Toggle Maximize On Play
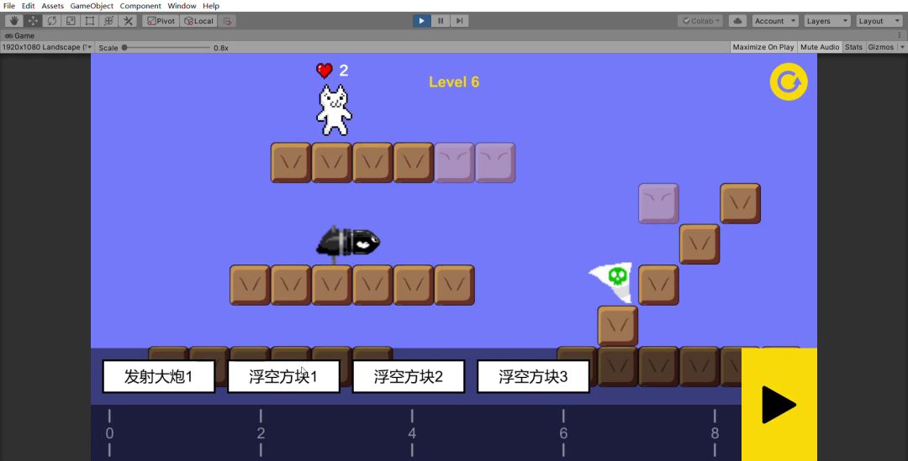Screen dimensions: 908x461 763,47
